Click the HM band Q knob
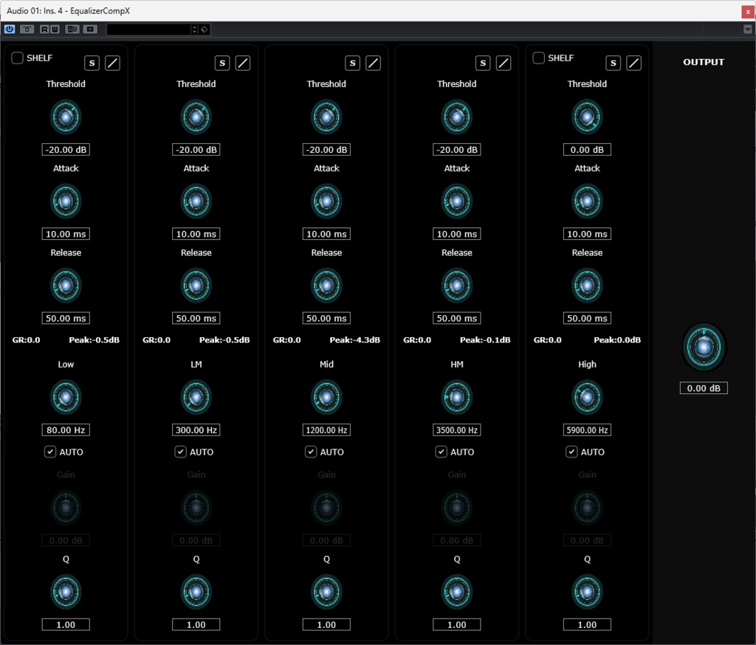The image size is (756, 645). pyautogui.click(x=456, y=591)
